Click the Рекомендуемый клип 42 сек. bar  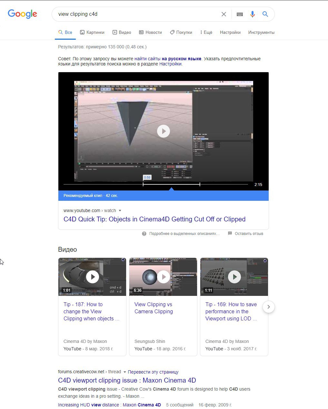pyautogui.click(x=164, y=196)
